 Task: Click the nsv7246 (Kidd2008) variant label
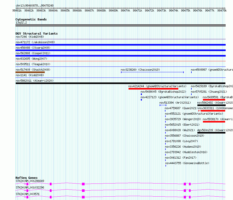click(x=30, y=37)
